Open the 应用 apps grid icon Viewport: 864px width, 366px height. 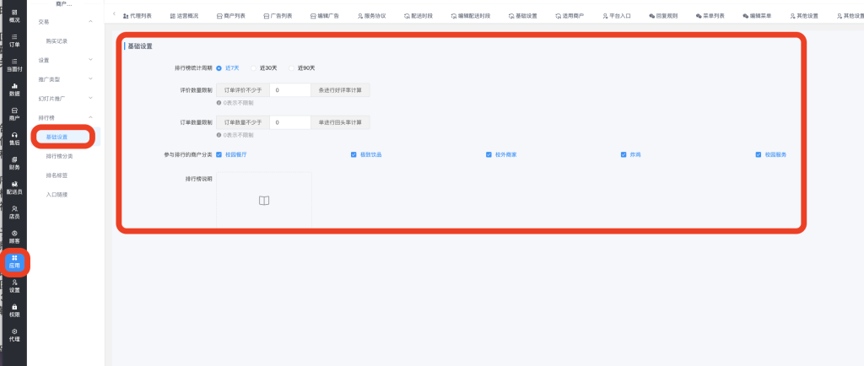(x=14, y=261)
